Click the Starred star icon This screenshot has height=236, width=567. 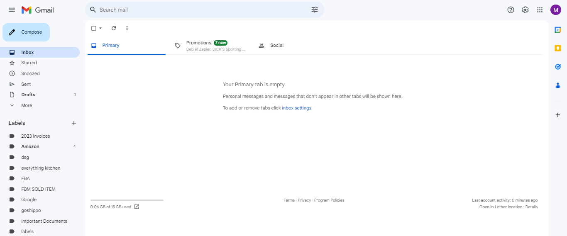click(12, 63)
